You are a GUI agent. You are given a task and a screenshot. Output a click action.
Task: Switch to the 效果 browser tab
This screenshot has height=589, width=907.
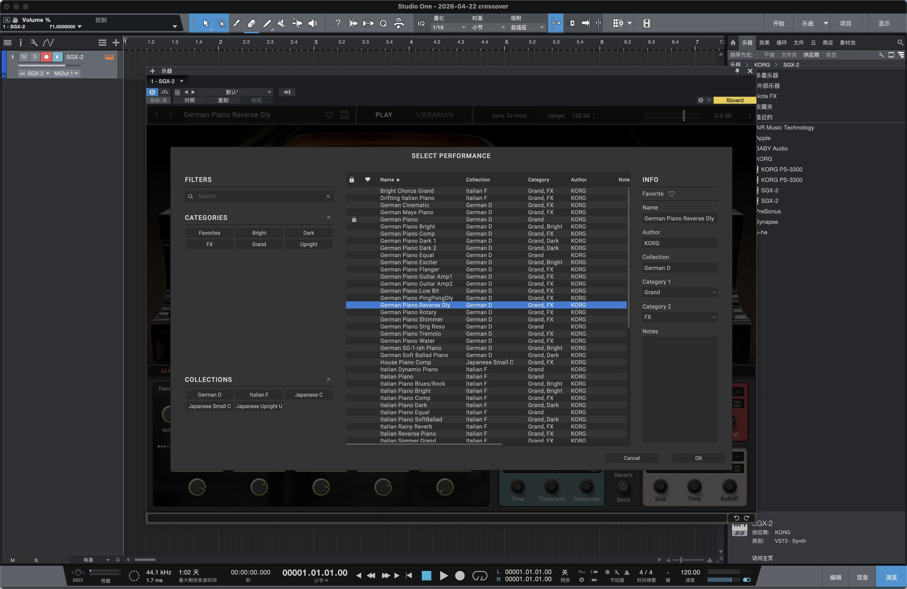[764, 42]
